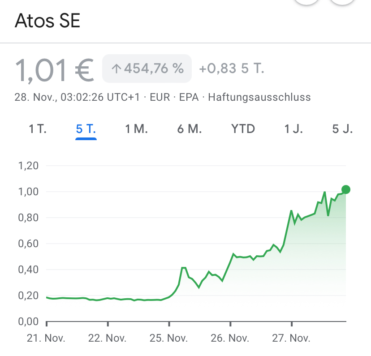Click the +0,83 5 T. change text
The width and height of the screenshot is (371, 356).
click(232, 69)
